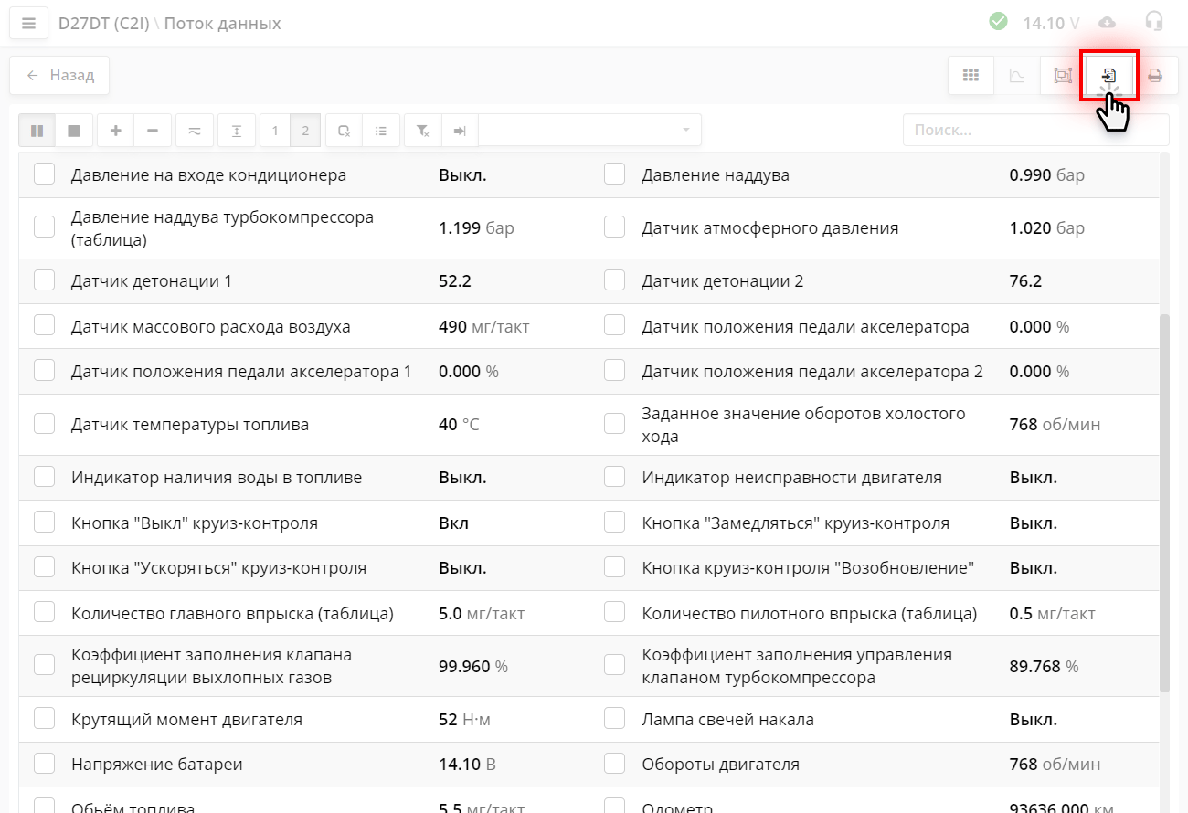Image resolution: width=1188 pixels, height=813 pixels.
Task: Tick the Напряжение батареи checkbox
Action: coord(45,764)
